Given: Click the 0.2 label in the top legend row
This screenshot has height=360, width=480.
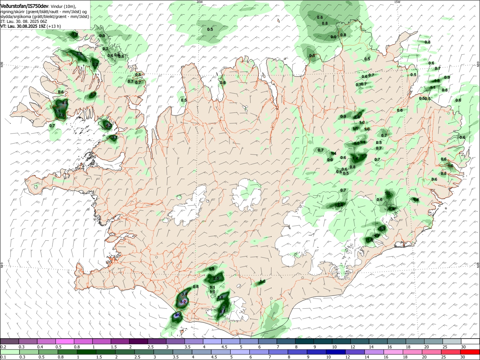Looking at the screenshot, I should pos(3,347).
